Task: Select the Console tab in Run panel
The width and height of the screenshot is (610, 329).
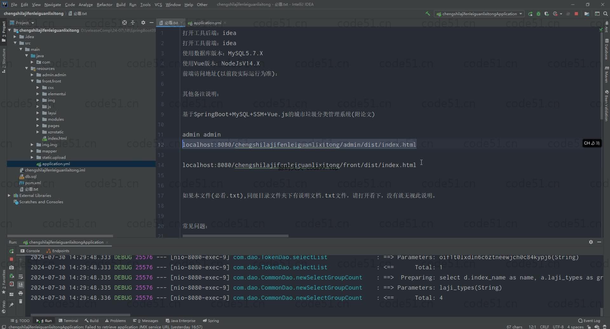Action: pos(30,251)
